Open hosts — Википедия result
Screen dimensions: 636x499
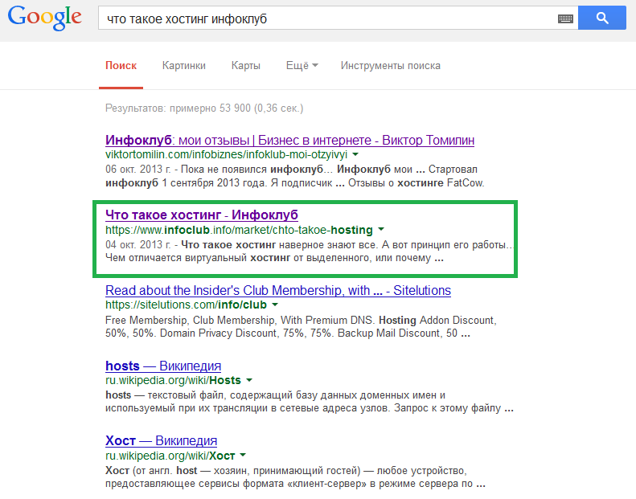point(163,366)
